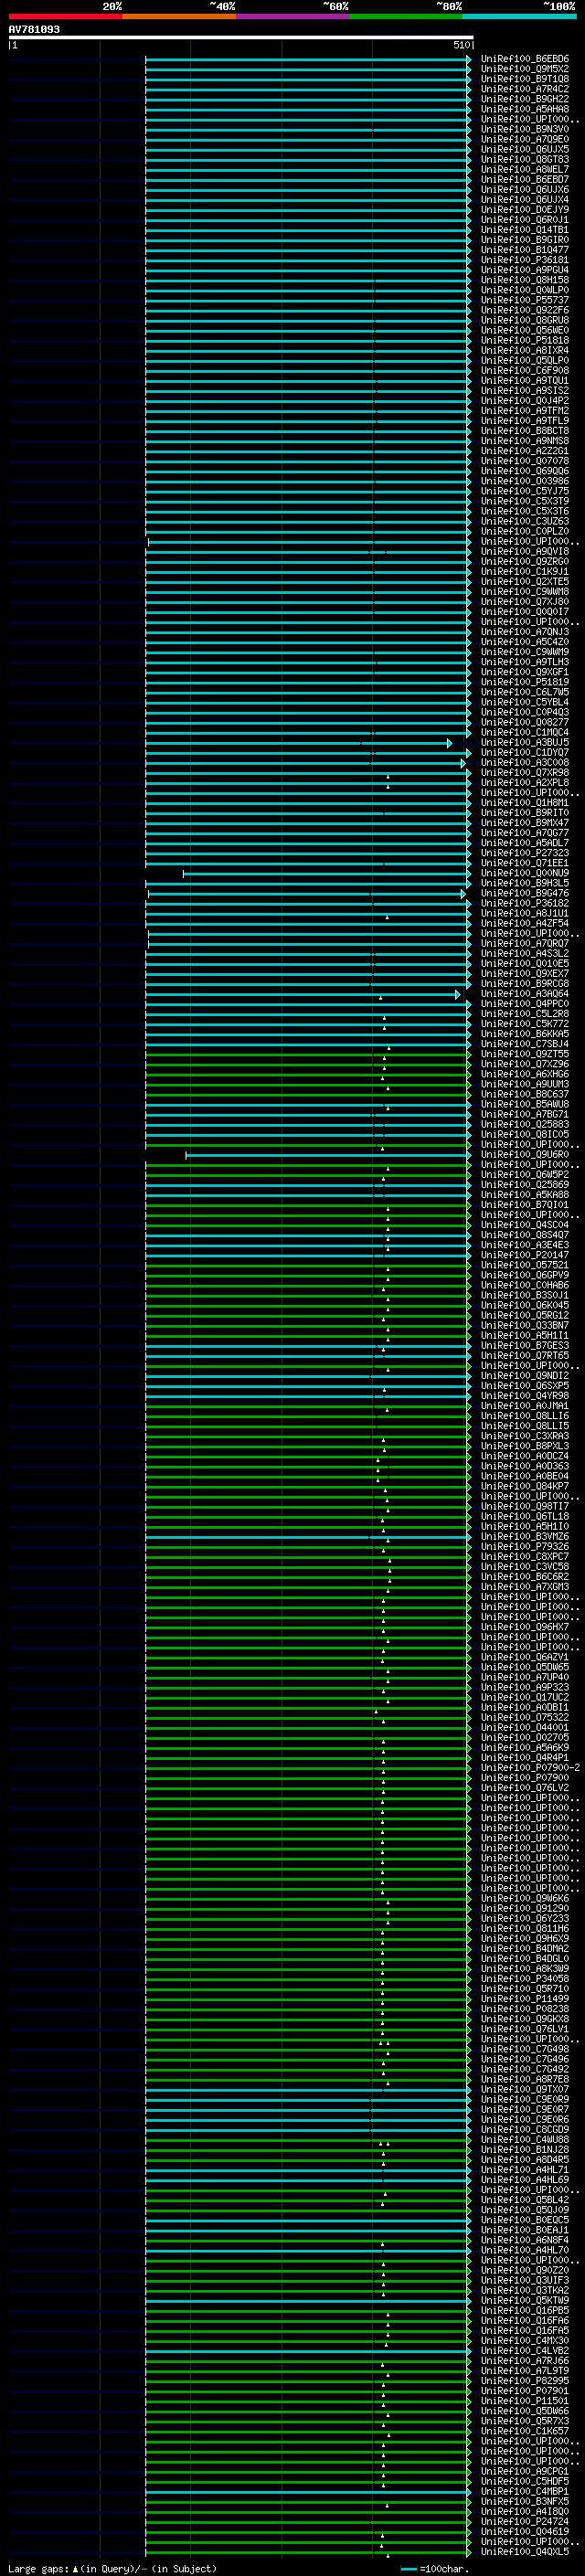Image resolution: width=585 pixels, height=2576 pixels.
Task: Click the white query sequence ruler bar
Action: [x=241, y=38]
